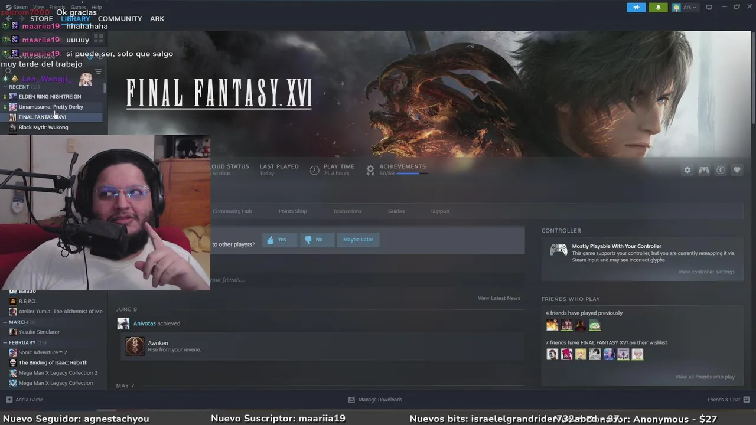Click the R.E.P.O. game icon
Viewport: 756px width, 425px height.
pyautogui.click(x=13, y=301)
